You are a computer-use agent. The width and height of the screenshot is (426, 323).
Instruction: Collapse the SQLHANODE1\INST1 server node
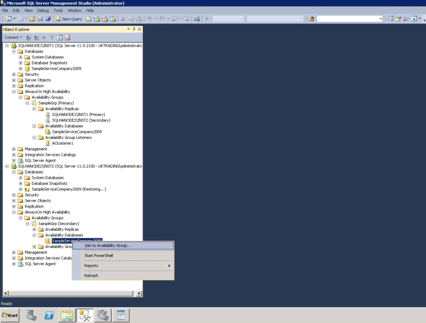7,46
